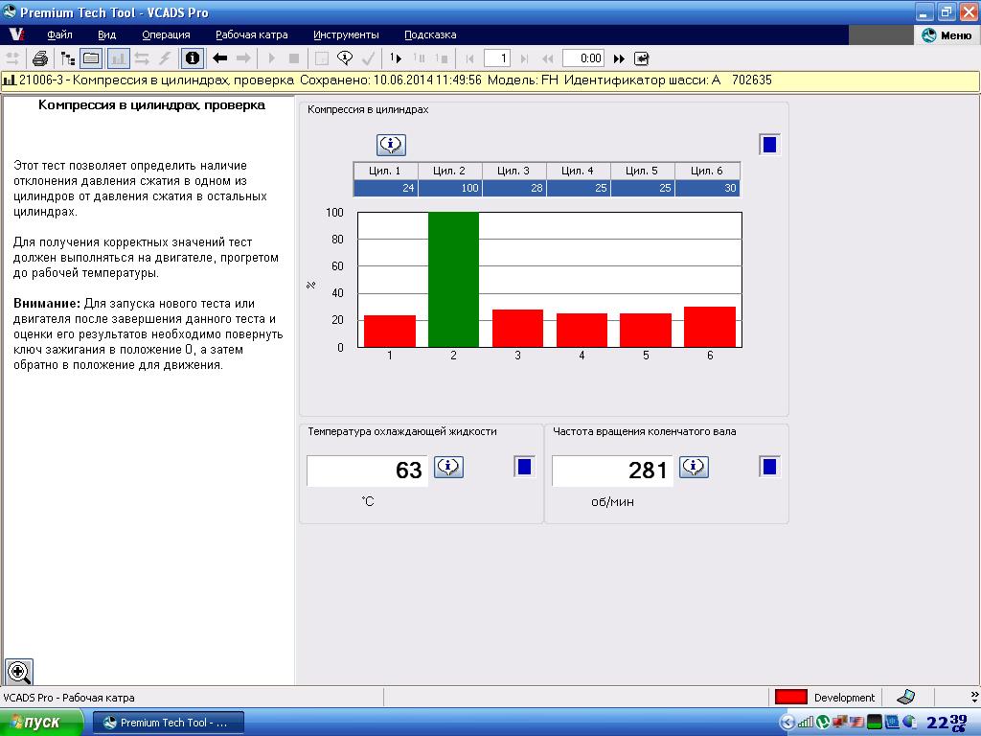Click coolant temperature value 63
The image size is (981, 736).
[367, 471]
